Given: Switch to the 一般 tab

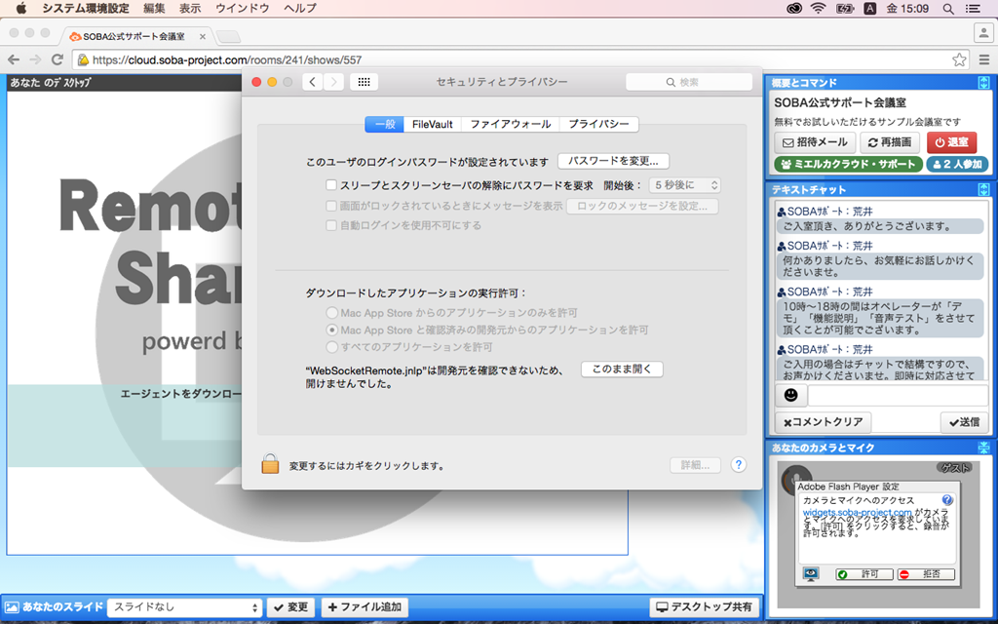Looking at the screenshot, I should click(x=384, y=124).
